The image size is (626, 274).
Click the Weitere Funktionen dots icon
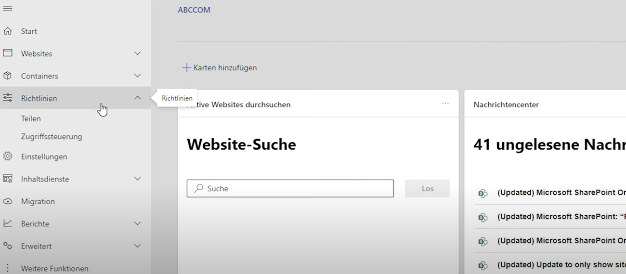(x=8, y=268)
